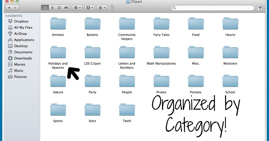The width and height of the screenshot is (269, 141).
Task: Open the Animals folder
Action: 58,23
